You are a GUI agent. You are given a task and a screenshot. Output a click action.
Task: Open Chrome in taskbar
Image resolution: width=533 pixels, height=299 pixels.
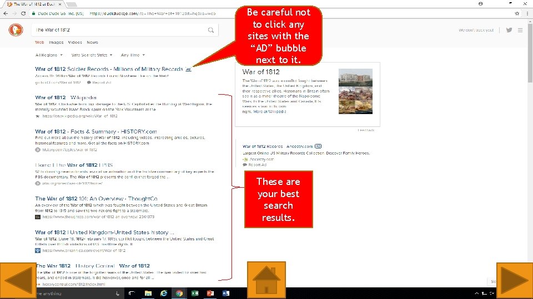pyautogui.click(x=179, y=293)
